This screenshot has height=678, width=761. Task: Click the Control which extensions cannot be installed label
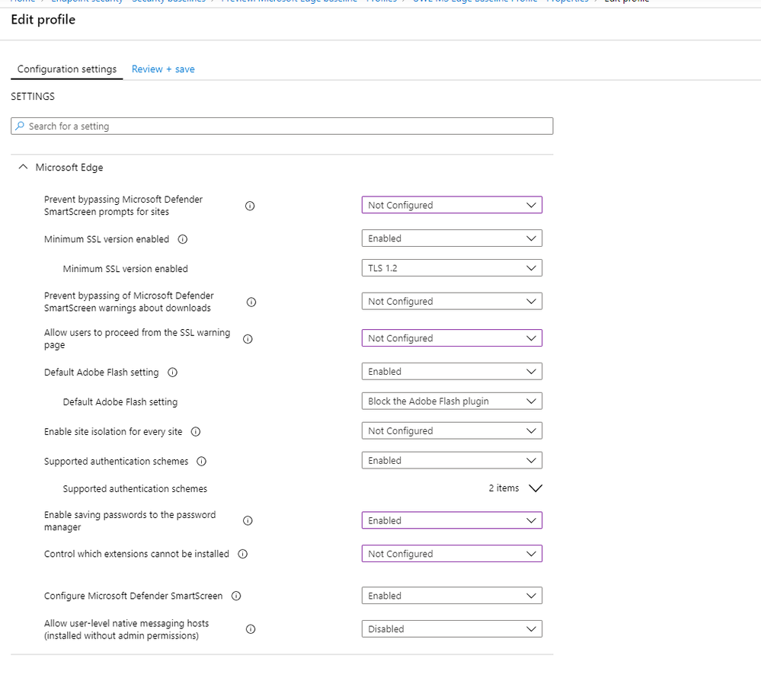click(136, 554)
